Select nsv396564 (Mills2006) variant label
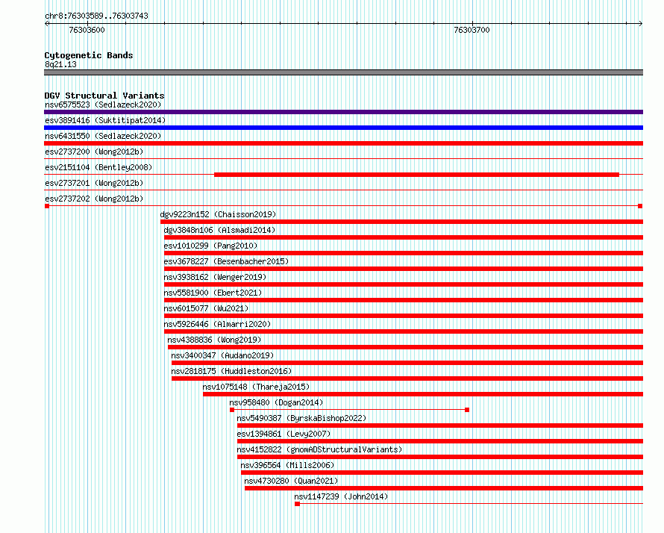The image size is (664, 533). [x=287, y=465]
